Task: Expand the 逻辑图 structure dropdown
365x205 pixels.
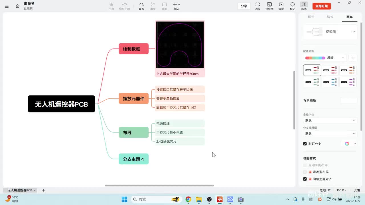Action: [x=330, y=32]
